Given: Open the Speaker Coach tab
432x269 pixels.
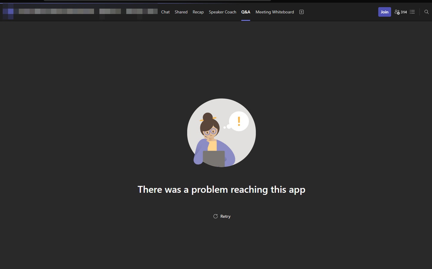Looking at the screenshot, I should (222, 12).
